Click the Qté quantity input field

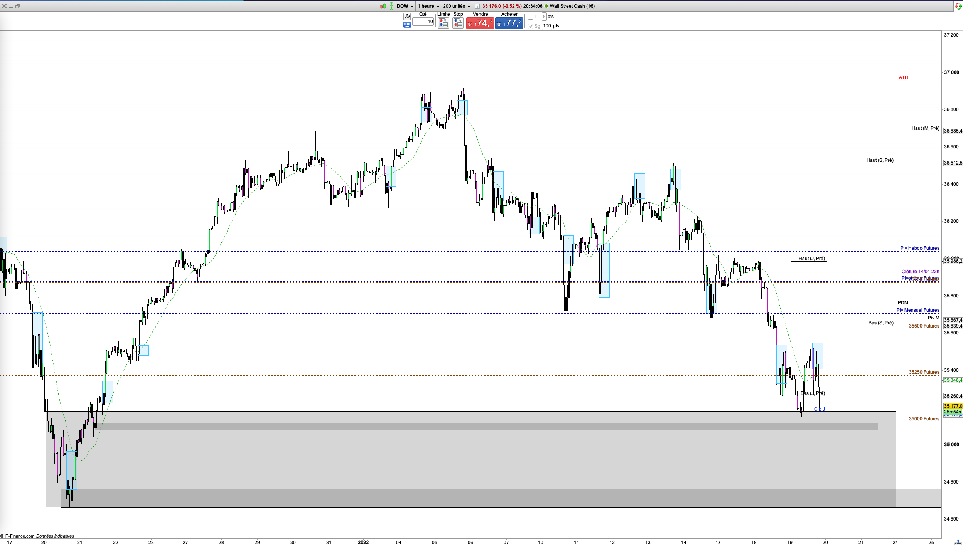(423, 22)
